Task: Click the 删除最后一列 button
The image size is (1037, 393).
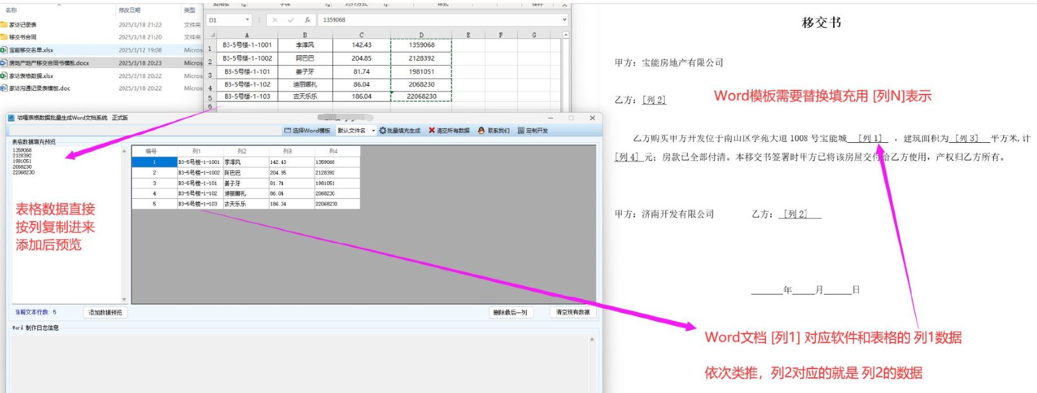Action: [510, 313]
